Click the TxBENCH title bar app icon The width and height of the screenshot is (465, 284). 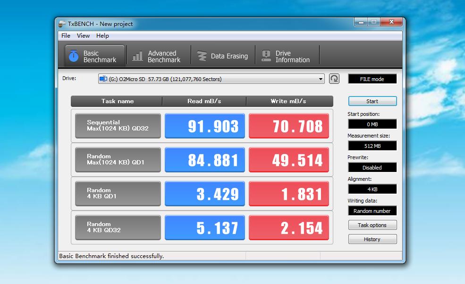click(x=62, y=24)
